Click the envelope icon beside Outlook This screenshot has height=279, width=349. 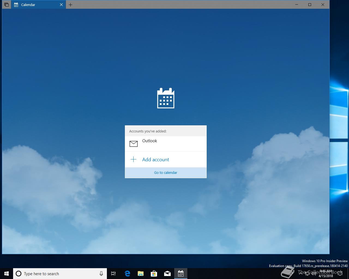click(134, 144)
